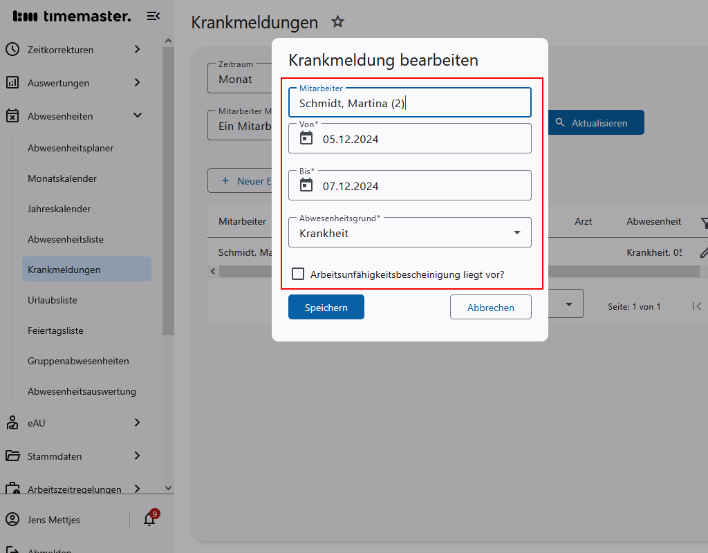Screen dimensions: 708x553
Task: Click the filter icon in table header
Action: click(x=703, y=222)
